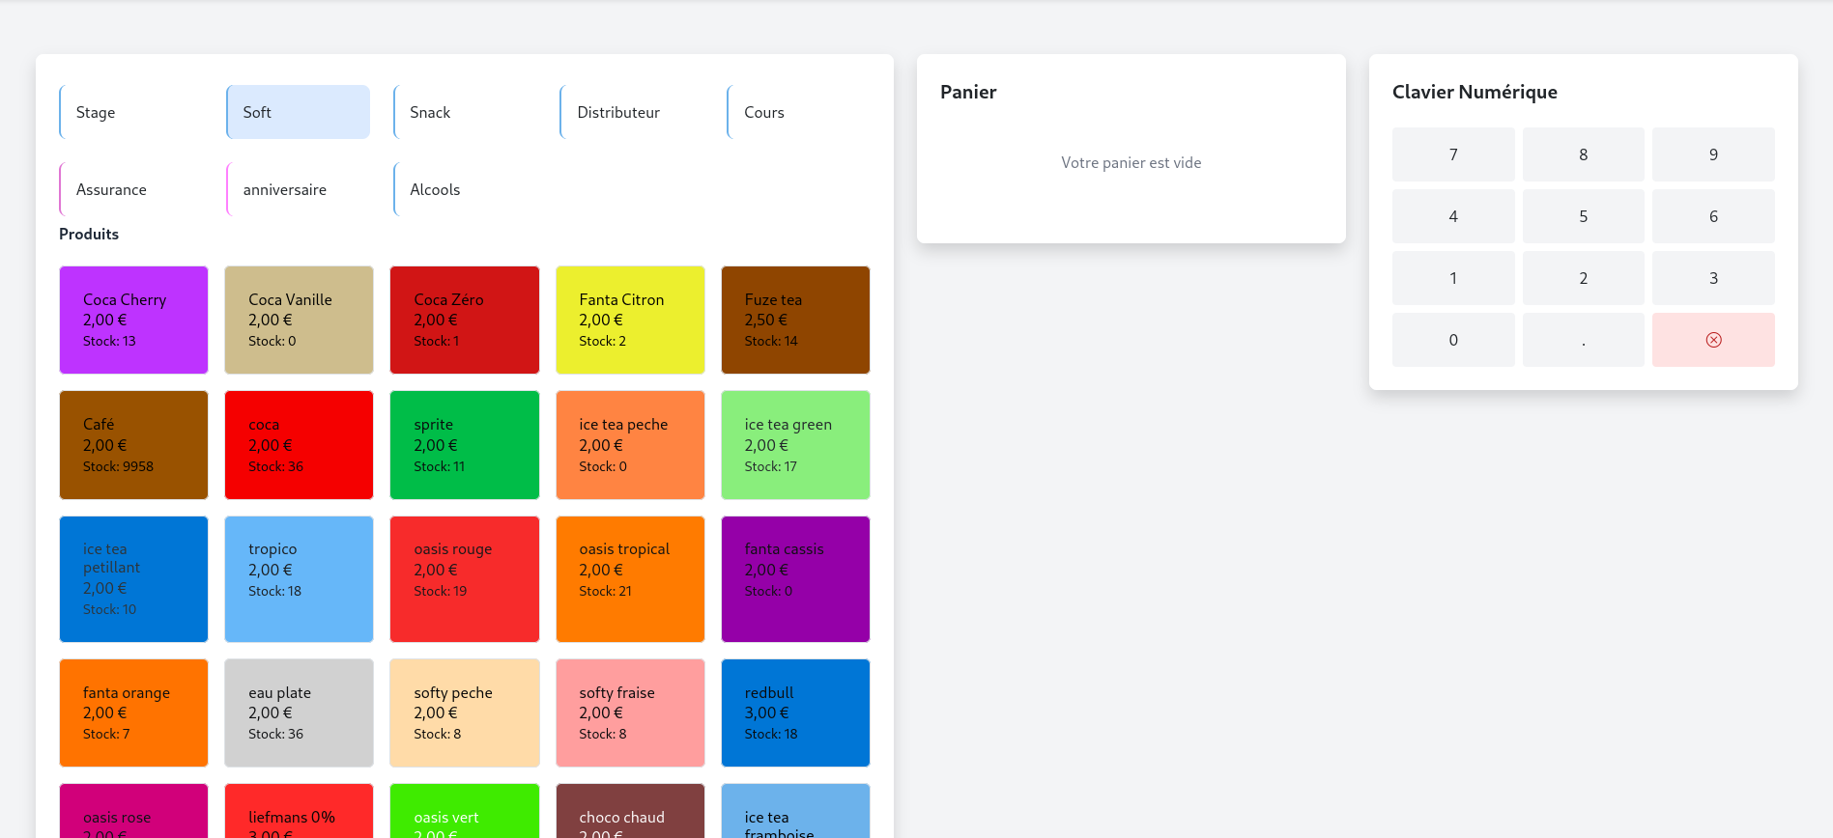The width and height of the screenshot is (1833, 838).
Task: Select the Cours category
Action: point(798,112)
